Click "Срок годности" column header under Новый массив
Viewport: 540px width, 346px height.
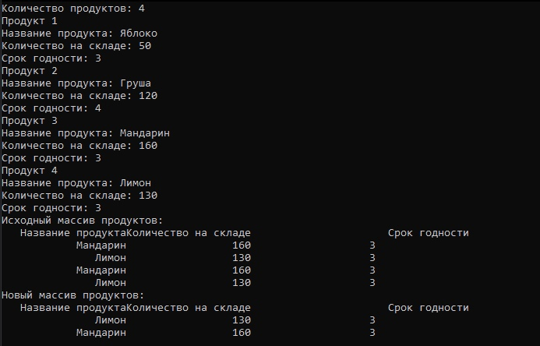(428, 308)
